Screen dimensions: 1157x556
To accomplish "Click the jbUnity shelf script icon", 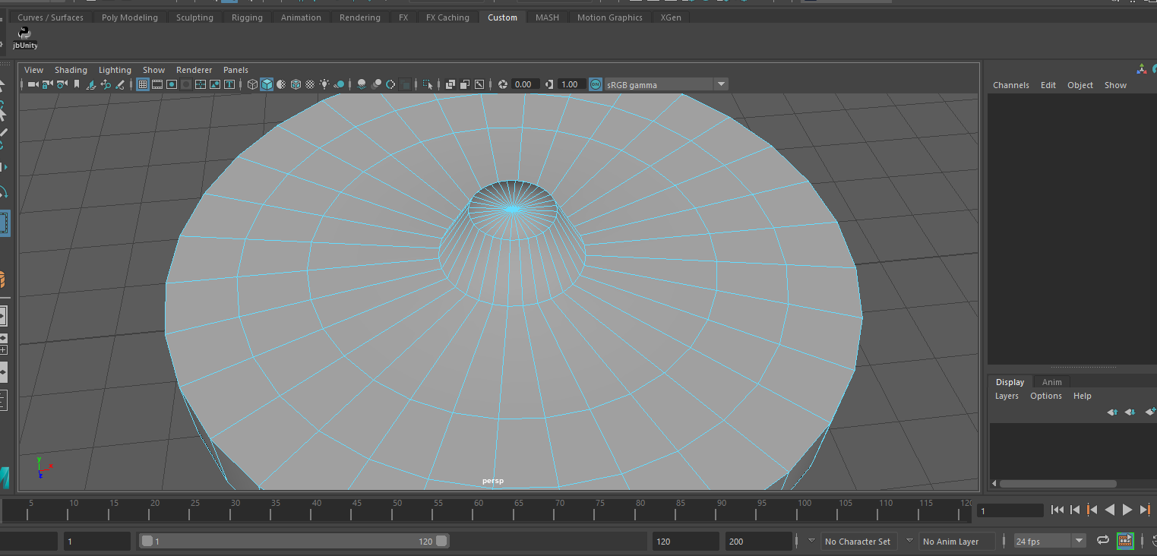I will (25, 34).
